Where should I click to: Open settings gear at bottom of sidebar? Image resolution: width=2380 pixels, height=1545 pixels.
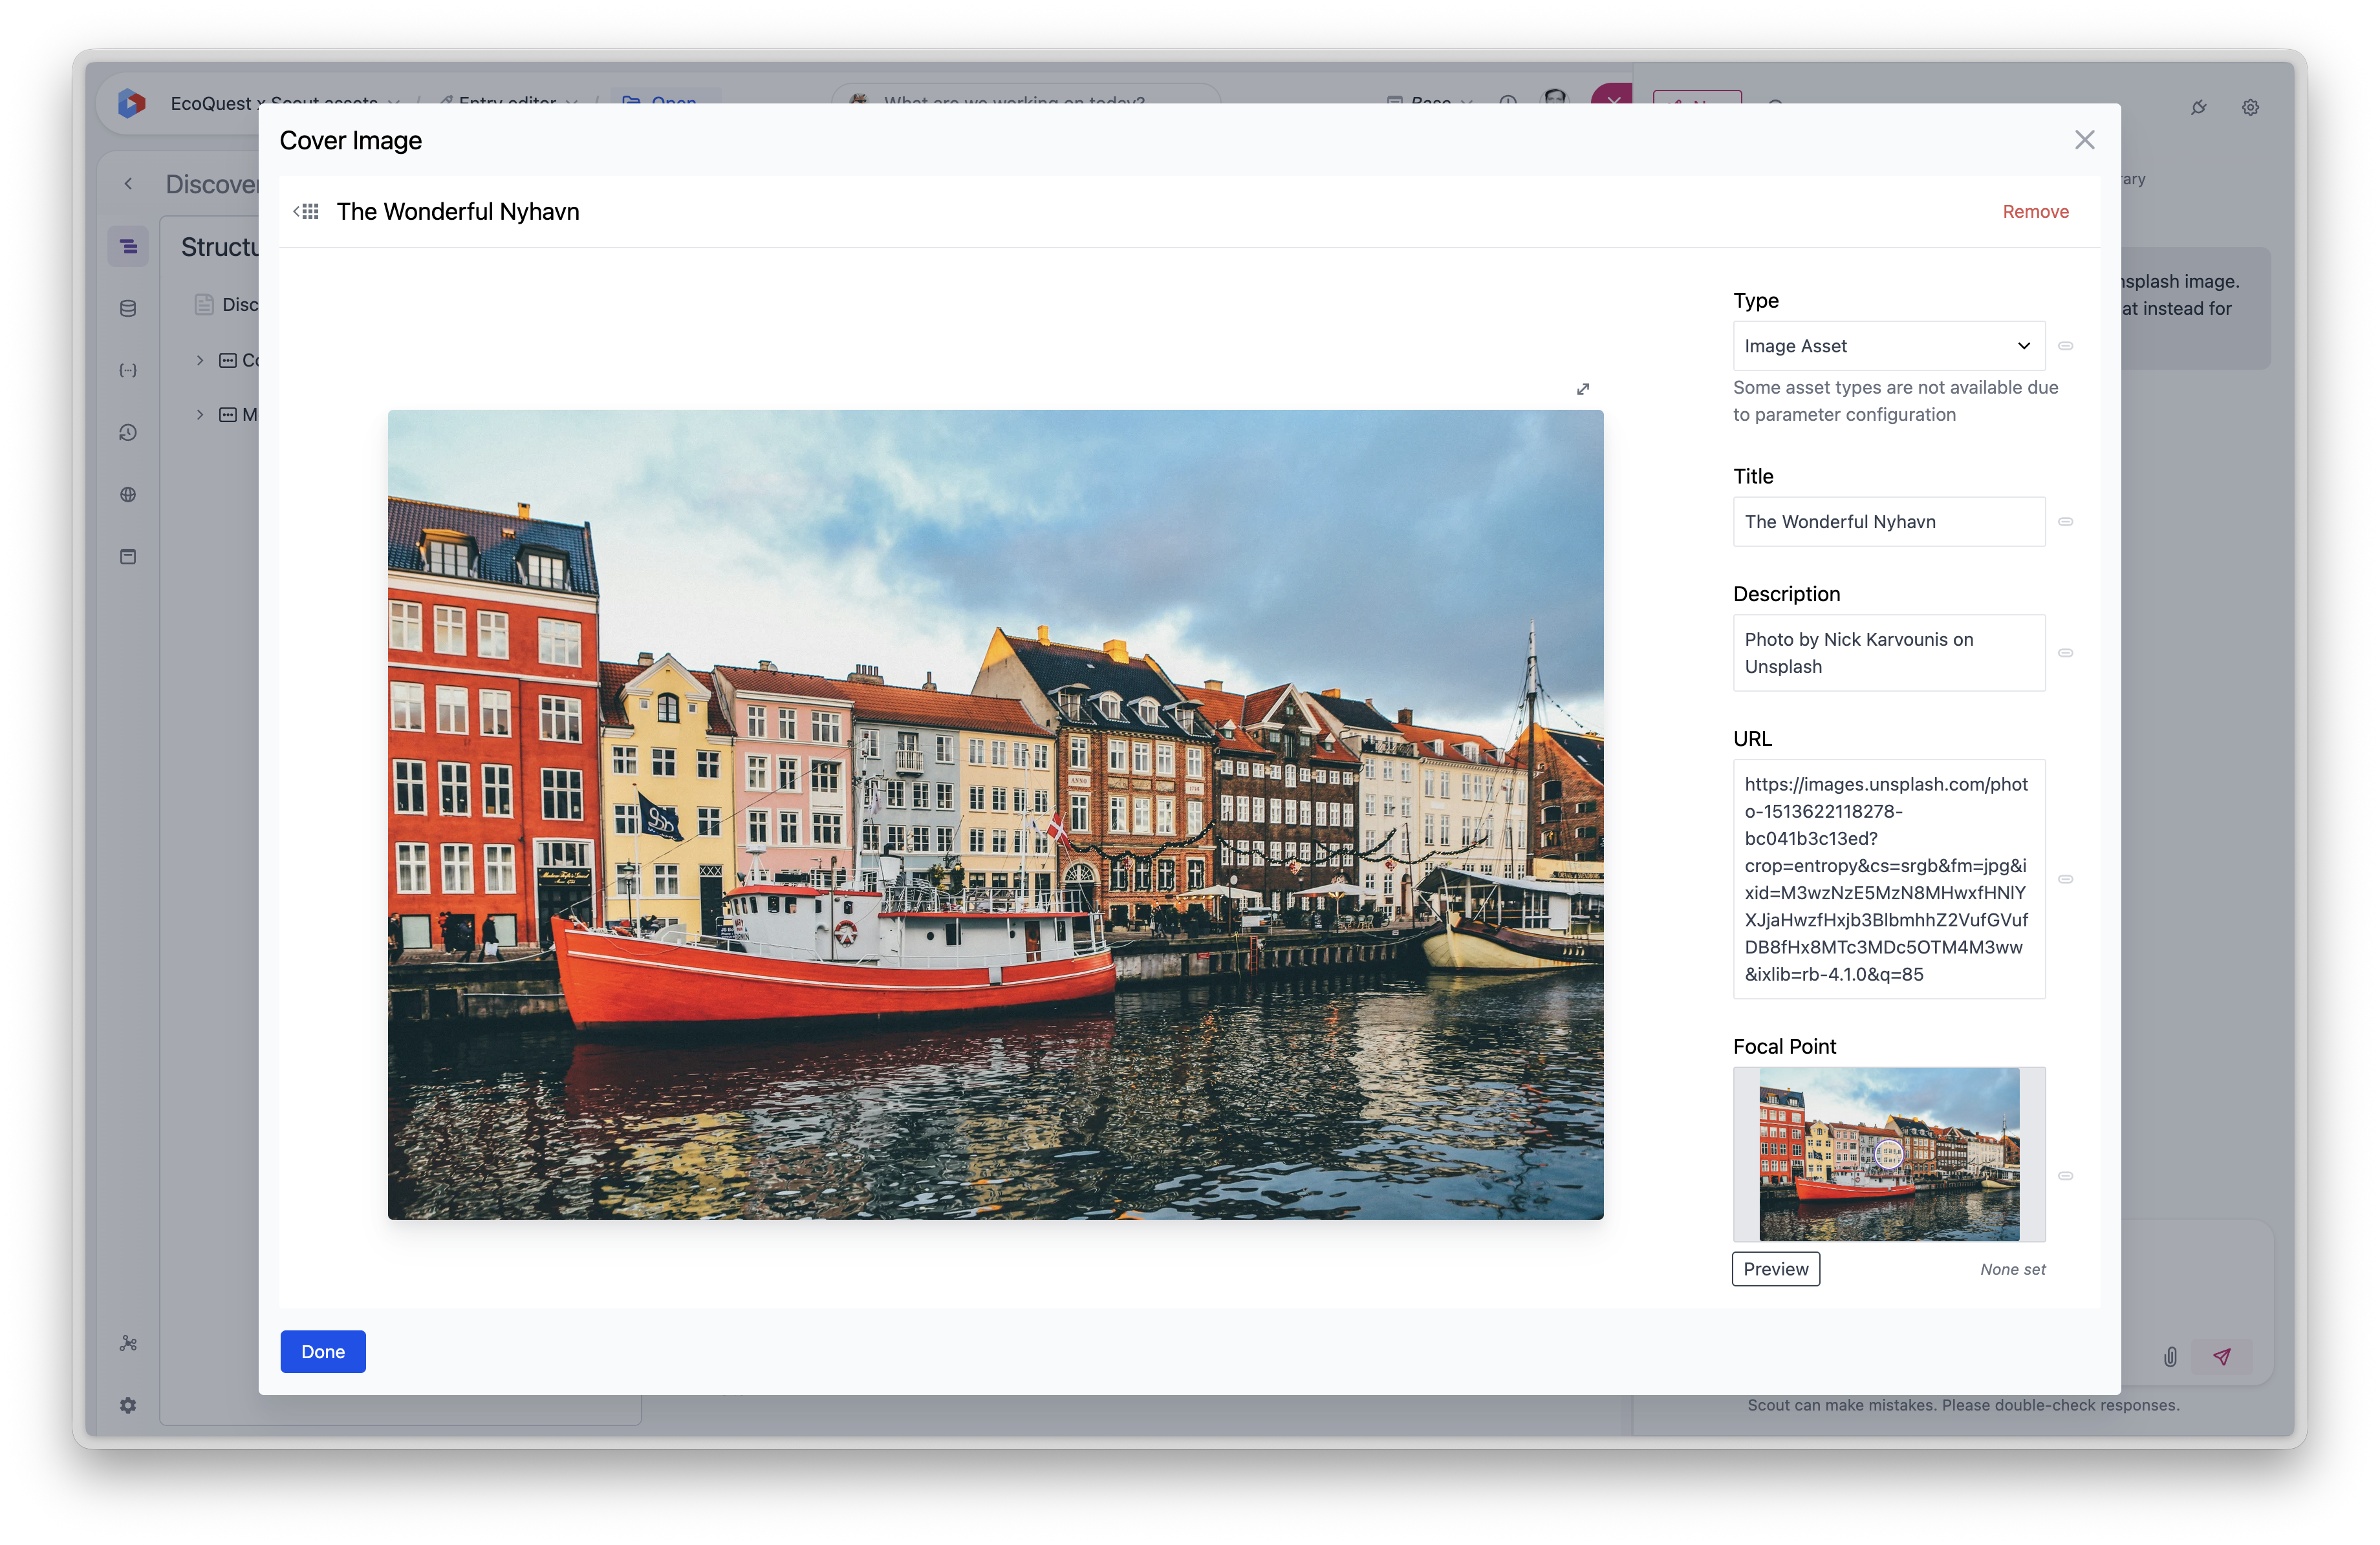128,1406
